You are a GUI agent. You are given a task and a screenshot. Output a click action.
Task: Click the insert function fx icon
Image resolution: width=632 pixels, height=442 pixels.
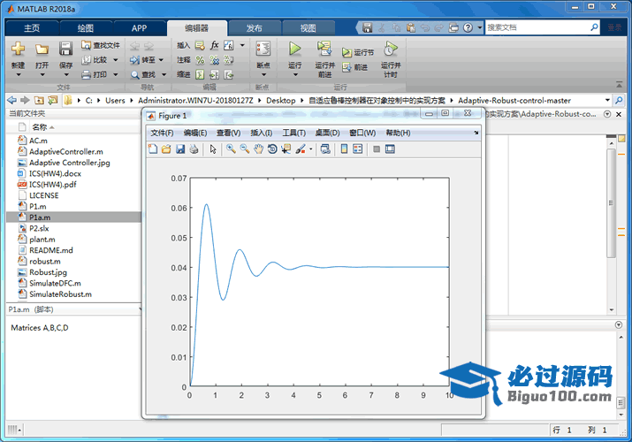coord(215,45)
